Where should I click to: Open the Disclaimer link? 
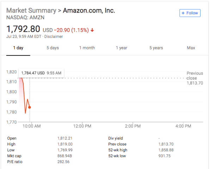(x=54, y=36)
